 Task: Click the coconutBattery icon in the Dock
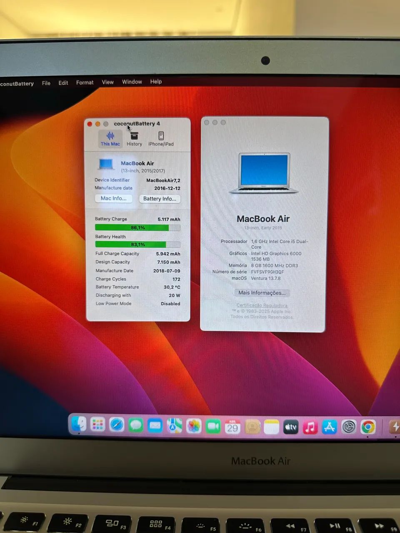point(394,427)
